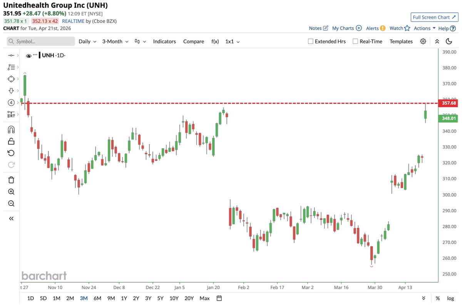Click the lock drawings icon
462x306 pixels.
click(x=11, y=141)
